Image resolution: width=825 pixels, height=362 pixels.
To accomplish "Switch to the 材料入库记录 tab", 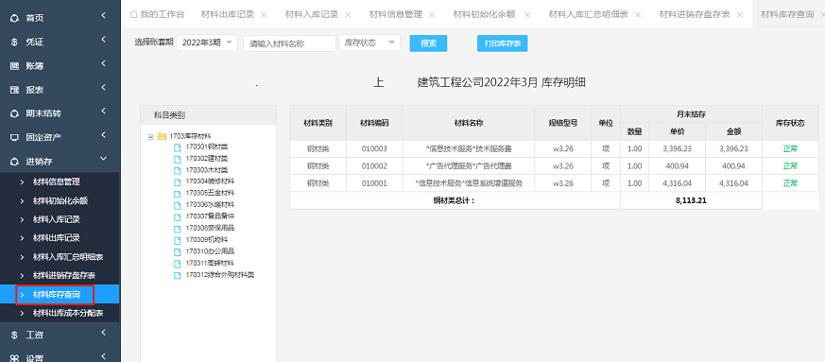I will click(x=312, y=15).
